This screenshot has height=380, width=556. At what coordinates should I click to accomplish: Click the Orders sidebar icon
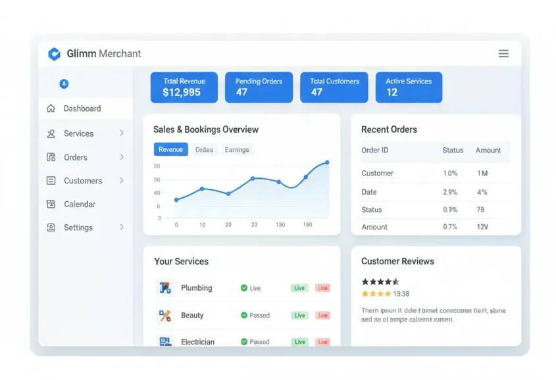(51, 157)
